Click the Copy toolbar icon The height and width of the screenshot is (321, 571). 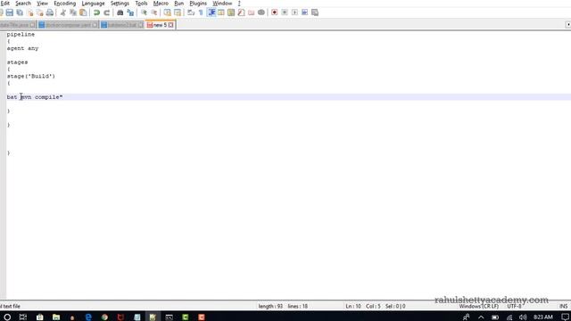tap(73, 12)
